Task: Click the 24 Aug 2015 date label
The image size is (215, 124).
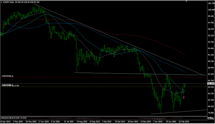Action: tap(82, 122)
